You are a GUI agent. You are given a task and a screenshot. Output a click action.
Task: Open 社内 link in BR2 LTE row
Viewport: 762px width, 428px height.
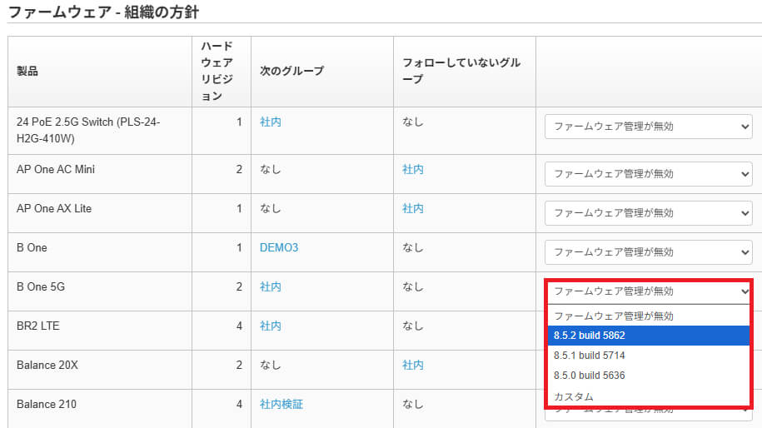point(270,326)
